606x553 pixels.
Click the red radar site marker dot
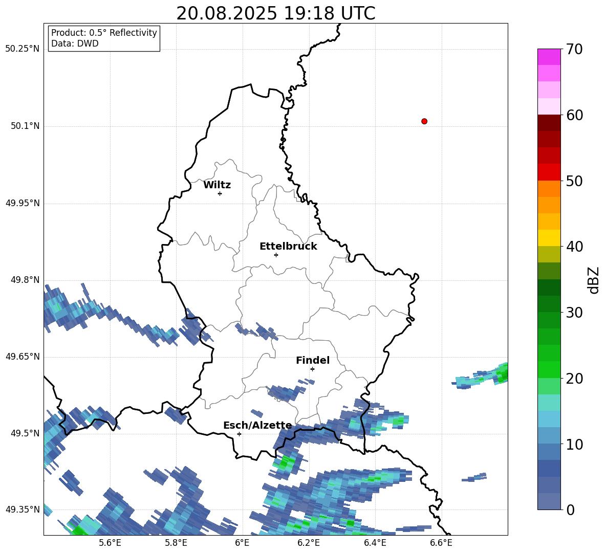coord(424,121)
